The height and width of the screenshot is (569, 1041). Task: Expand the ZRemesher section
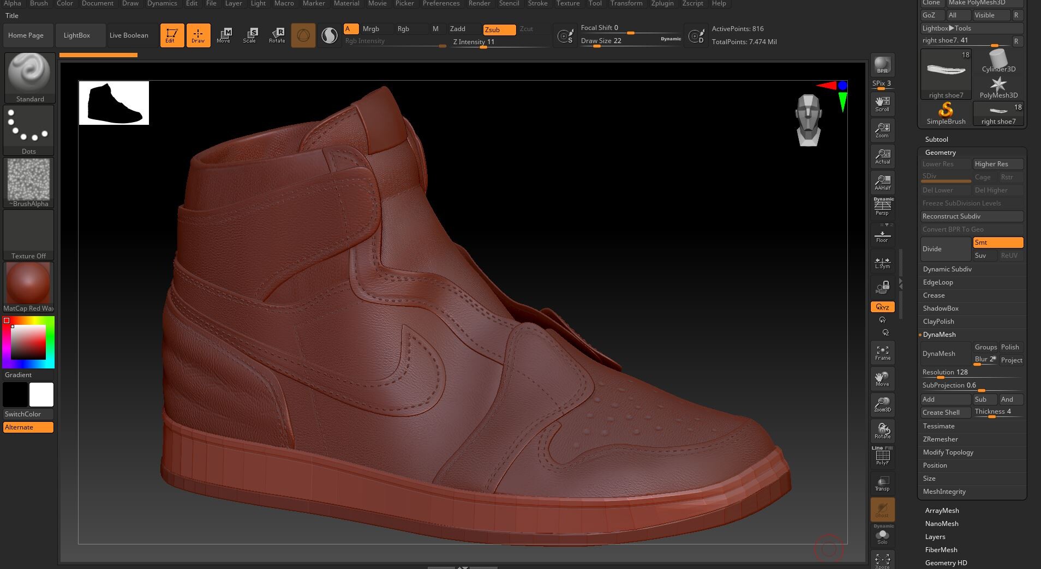pyautogui.click(x=940, y=439)
